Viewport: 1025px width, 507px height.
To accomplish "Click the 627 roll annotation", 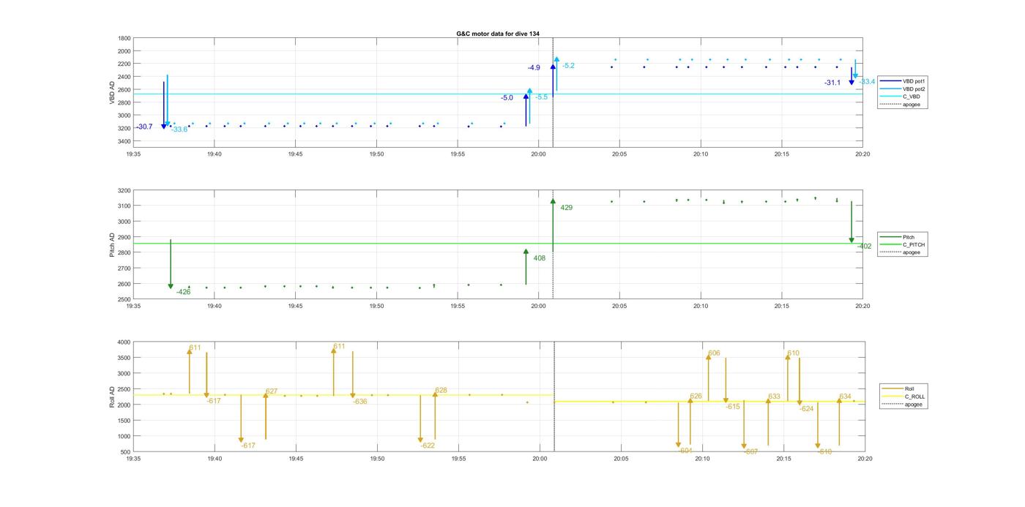I will pyautogui.click(x=272, y=392).
